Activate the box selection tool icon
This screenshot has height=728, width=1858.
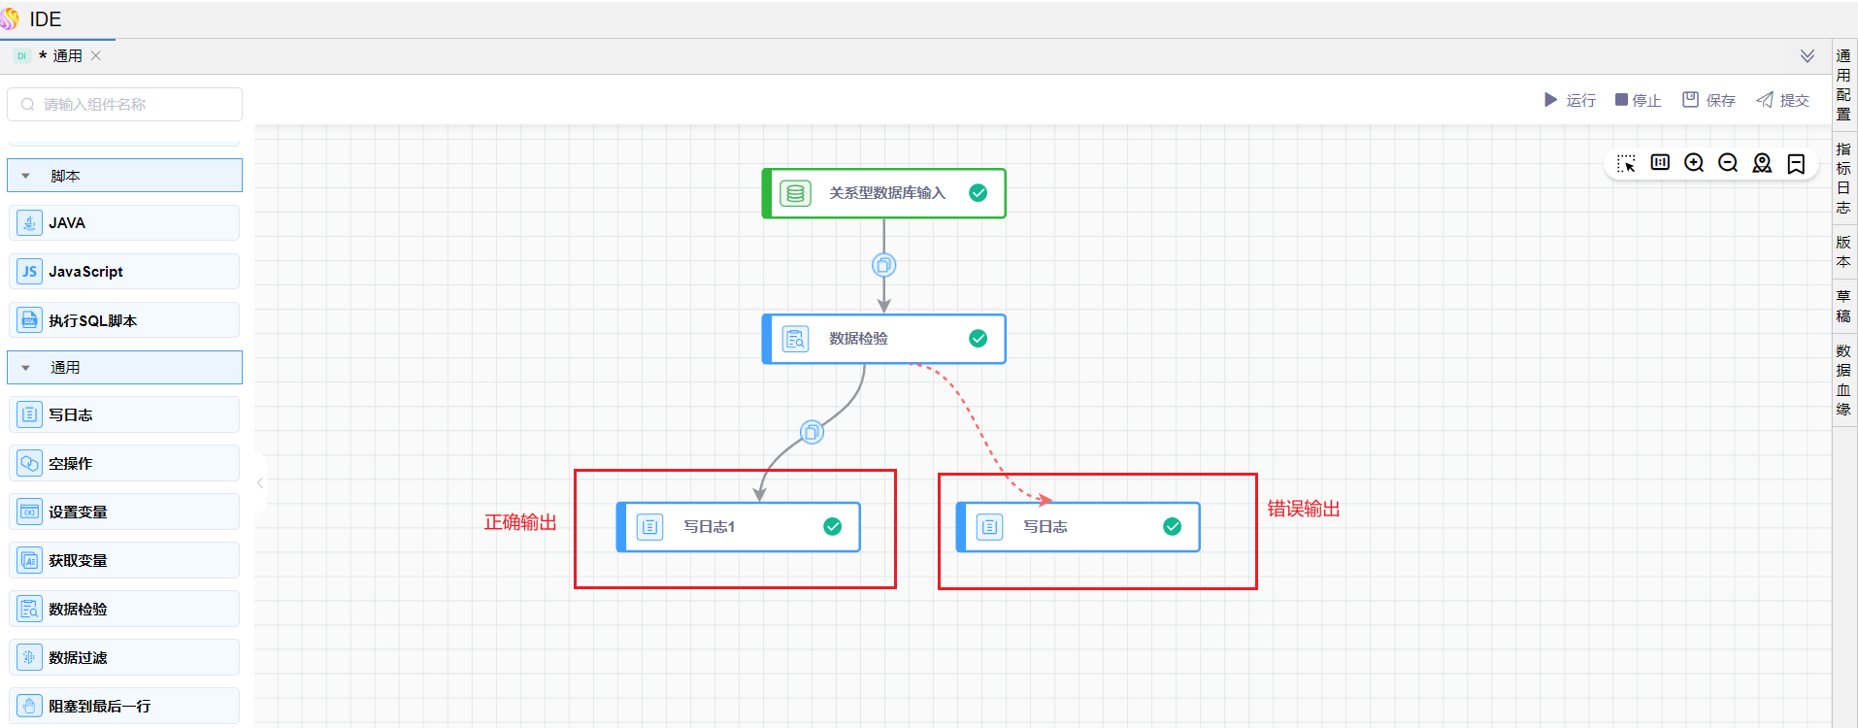click(1626, 163)
